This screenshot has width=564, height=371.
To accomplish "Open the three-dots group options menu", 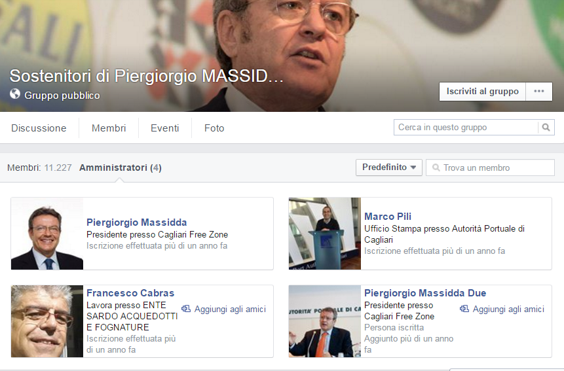I will coord(539,91).
